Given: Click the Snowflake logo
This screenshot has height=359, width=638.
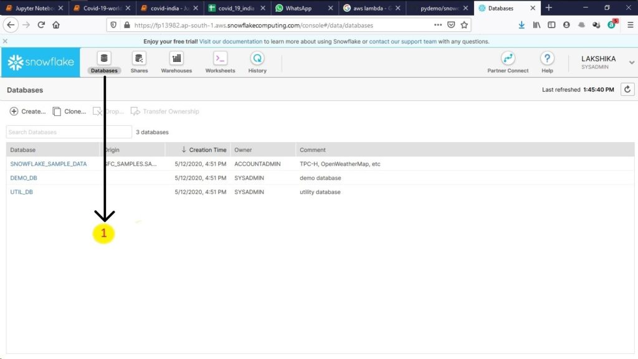Looking at the screenshot, I should click(40, 62).
